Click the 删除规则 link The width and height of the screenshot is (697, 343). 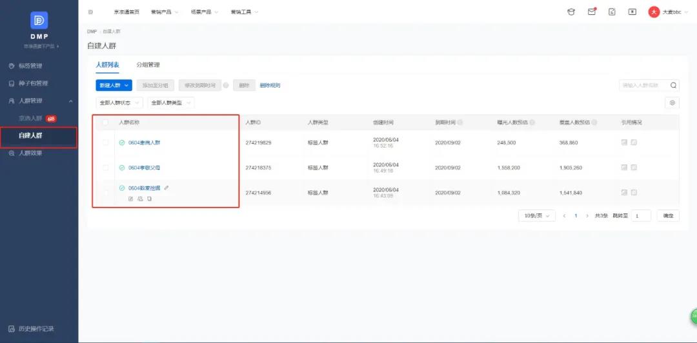coord(270,85)
